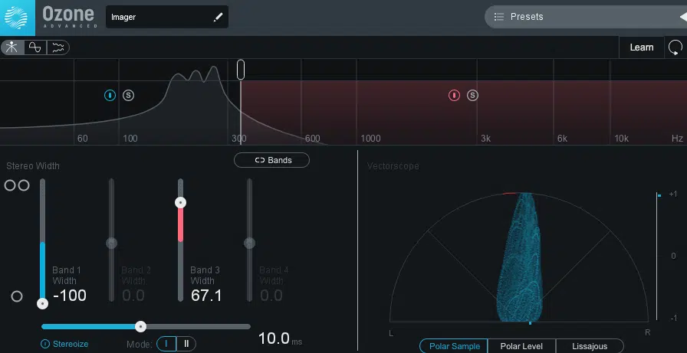Screen dimensions: 687x353
Task: Click the 10k frequency label
Action: (x=621, y=139)
